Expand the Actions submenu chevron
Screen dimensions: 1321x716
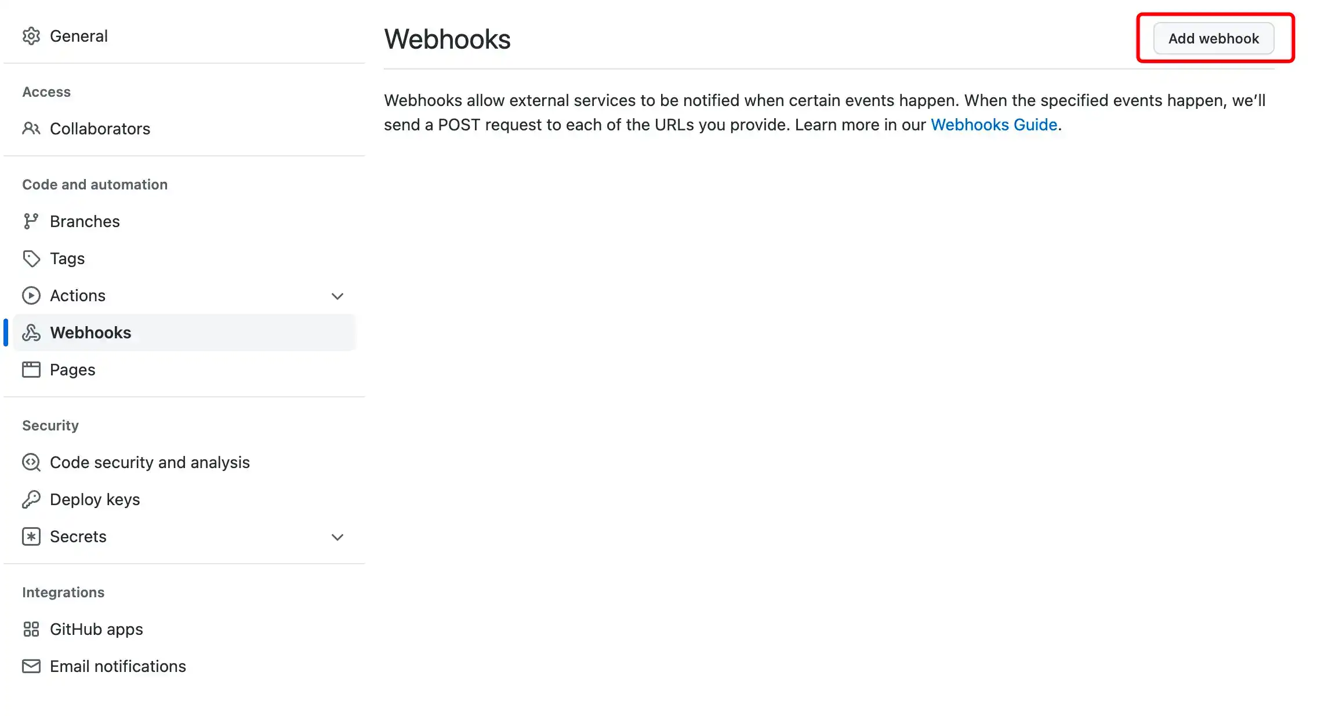click(x=337, y=296)
